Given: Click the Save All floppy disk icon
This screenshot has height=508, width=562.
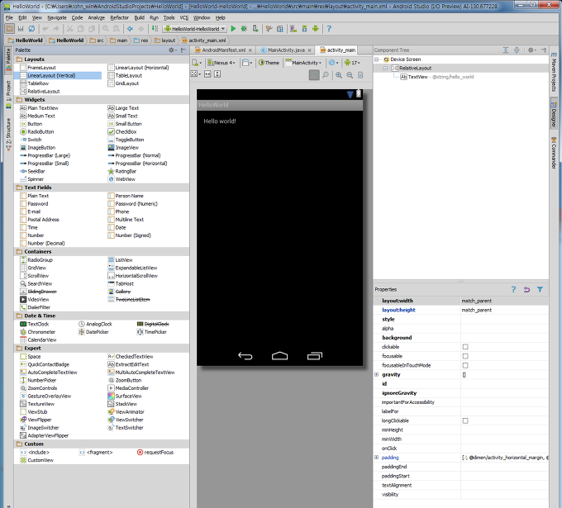Looking at the screenshot, I should [x=21, y=29].
